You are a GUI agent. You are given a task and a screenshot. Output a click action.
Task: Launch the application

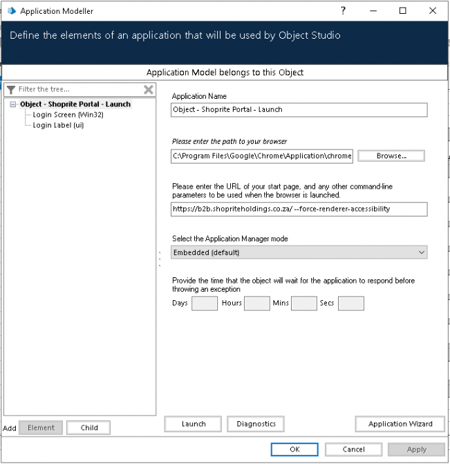tap(193, 424)
